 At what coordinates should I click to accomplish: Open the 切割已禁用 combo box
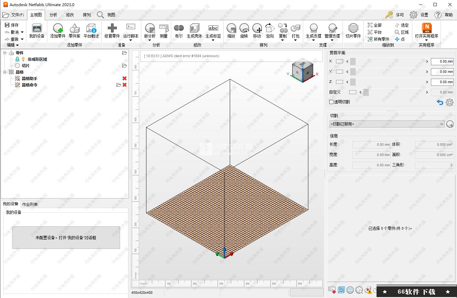[387, 124]
